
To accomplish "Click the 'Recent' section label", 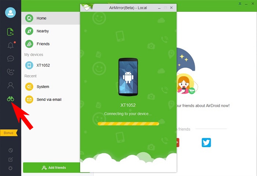I will pos(30,76).
